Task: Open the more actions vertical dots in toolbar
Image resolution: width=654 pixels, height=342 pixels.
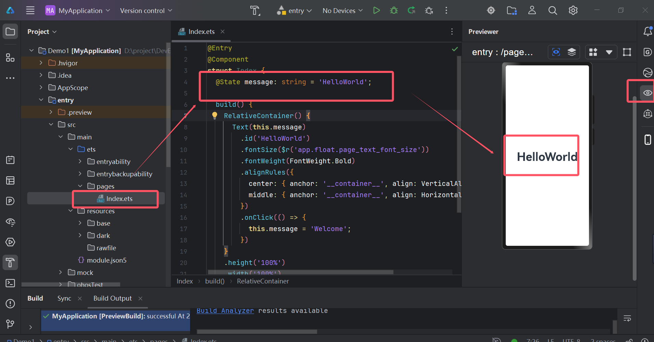Action: 446,10
